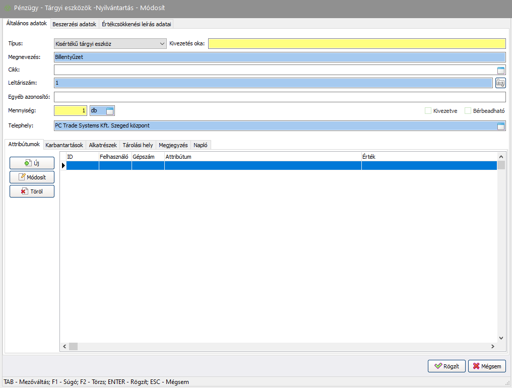The width and height of the screenshot is (512, 388).
Task: Select the Karbantartások tab
Action: [x=64, y=145]
